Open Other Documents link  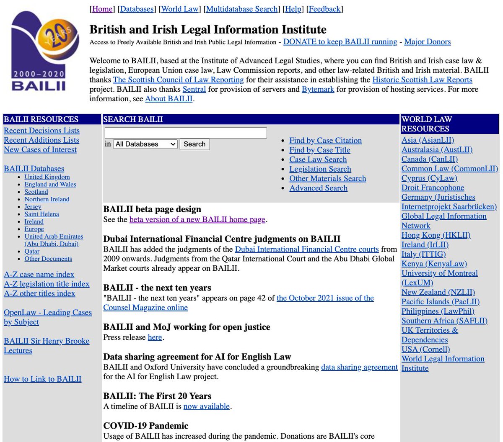48,259
